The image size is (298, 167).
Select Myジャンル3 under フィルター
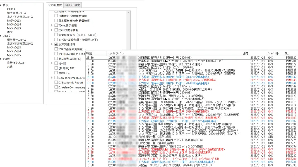[14, 47]
